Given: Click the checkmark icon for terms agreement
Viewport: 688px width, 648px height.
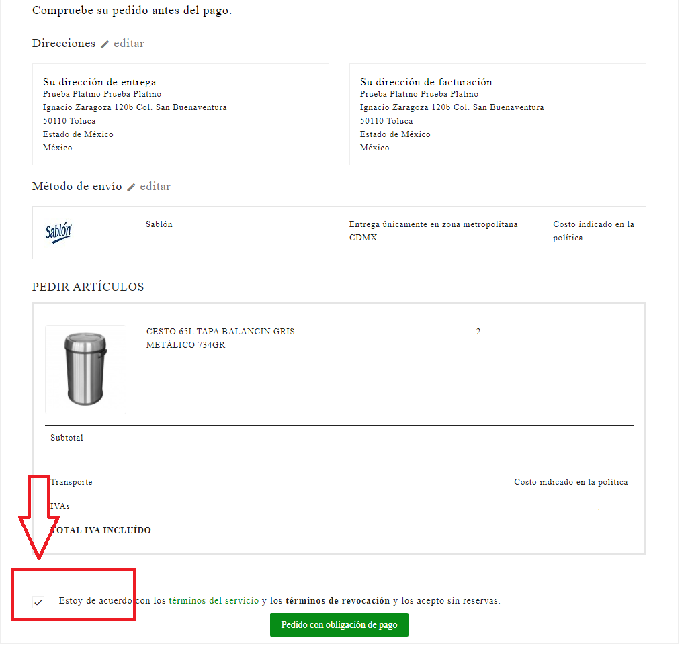Looking at the screenshot, I should pos(38,602).
